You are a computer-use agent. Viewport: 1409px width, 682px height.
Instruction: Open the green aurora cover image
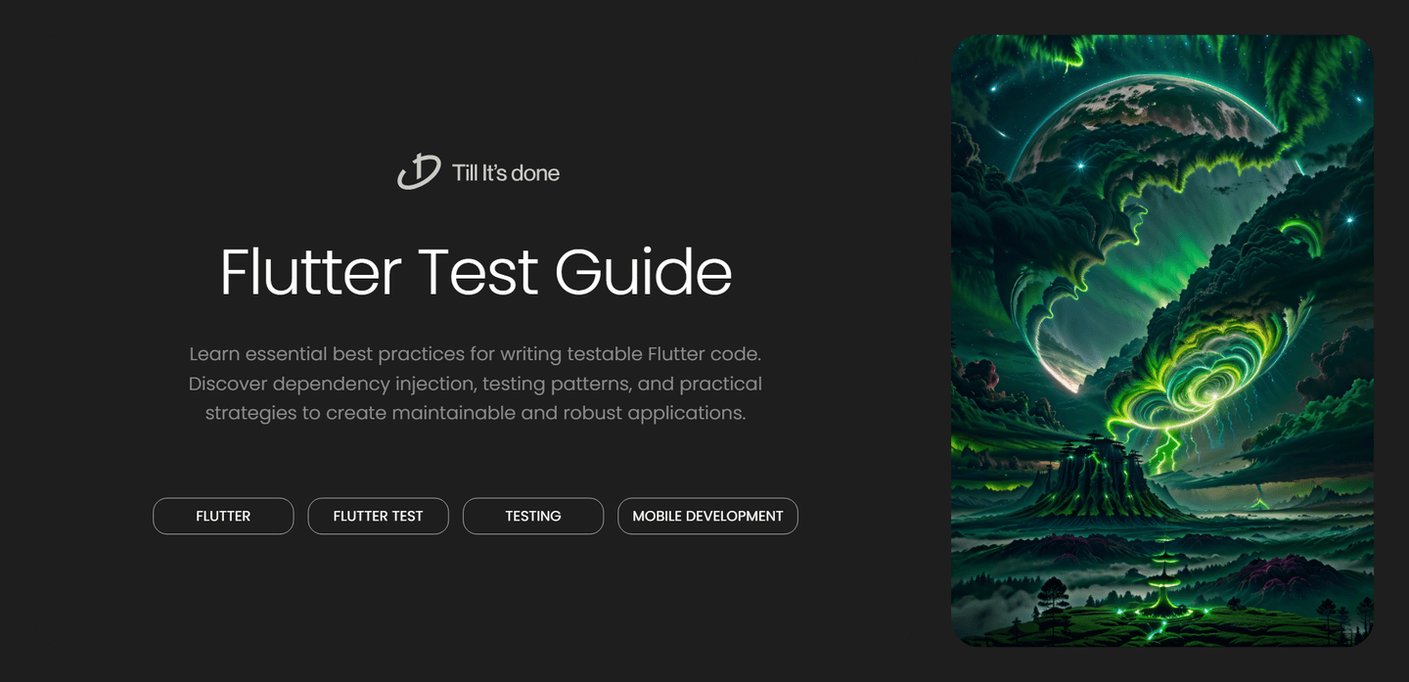pos(1162,341)
